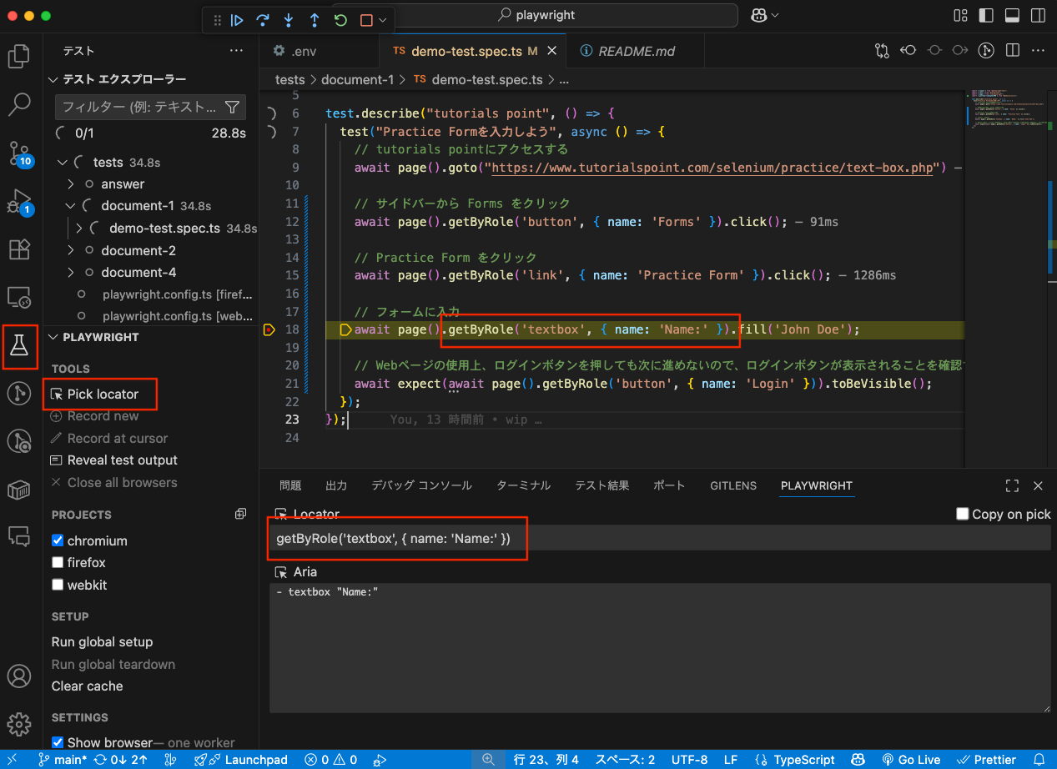Open the Extensions view icon
The width and height of the screenshot is (1057, 769).
[19, 249]
